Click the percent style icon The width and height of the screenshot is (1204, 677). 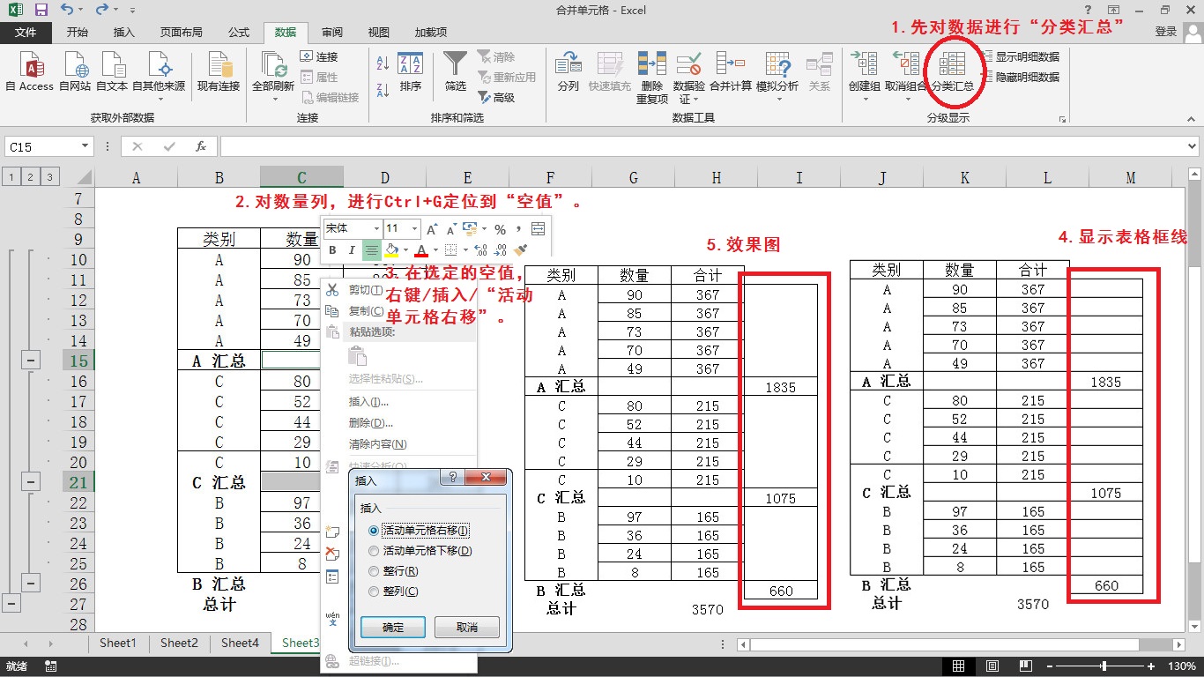500,229
